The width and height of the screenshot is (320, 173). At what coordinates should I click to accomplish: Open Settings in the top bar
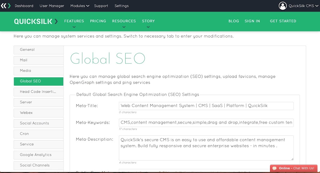pyautogui.click(x=122, y=6)
